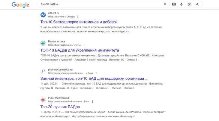Viewport: 219px width, 121px height.
Task: Clear the search query with X
Action: coord(165,4)
